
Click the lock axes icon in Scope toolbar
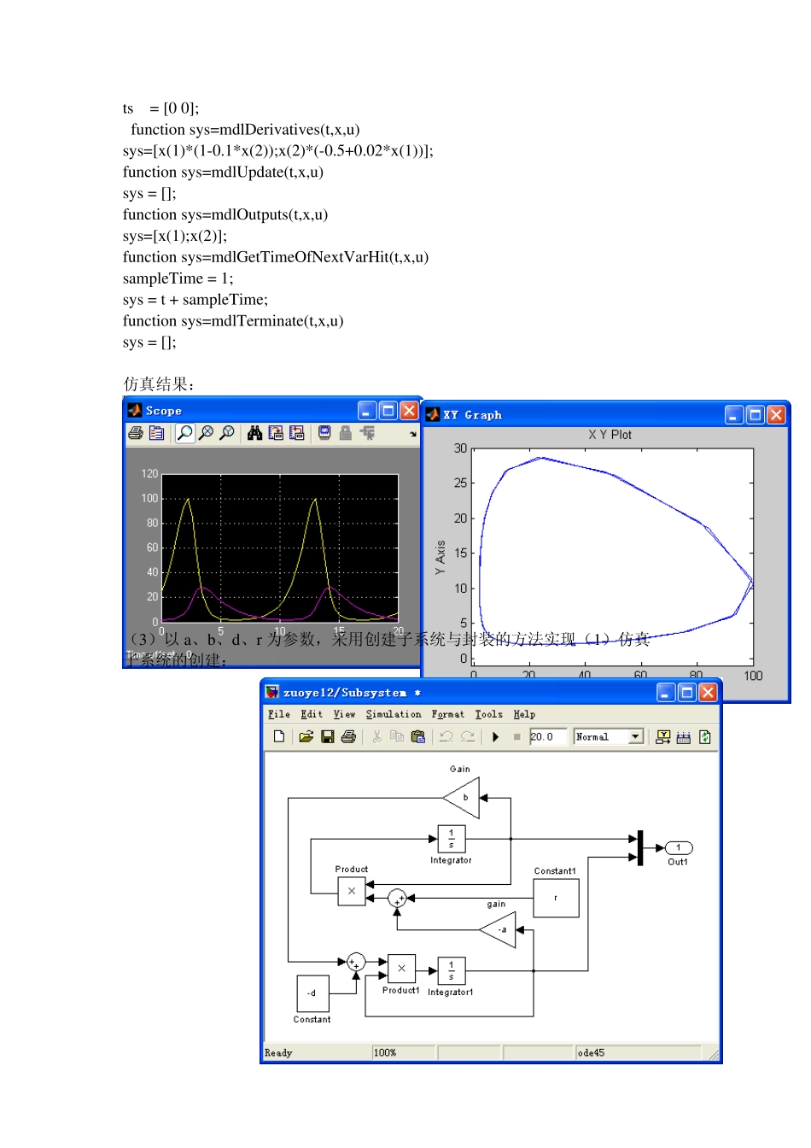(x=345, y=433)
